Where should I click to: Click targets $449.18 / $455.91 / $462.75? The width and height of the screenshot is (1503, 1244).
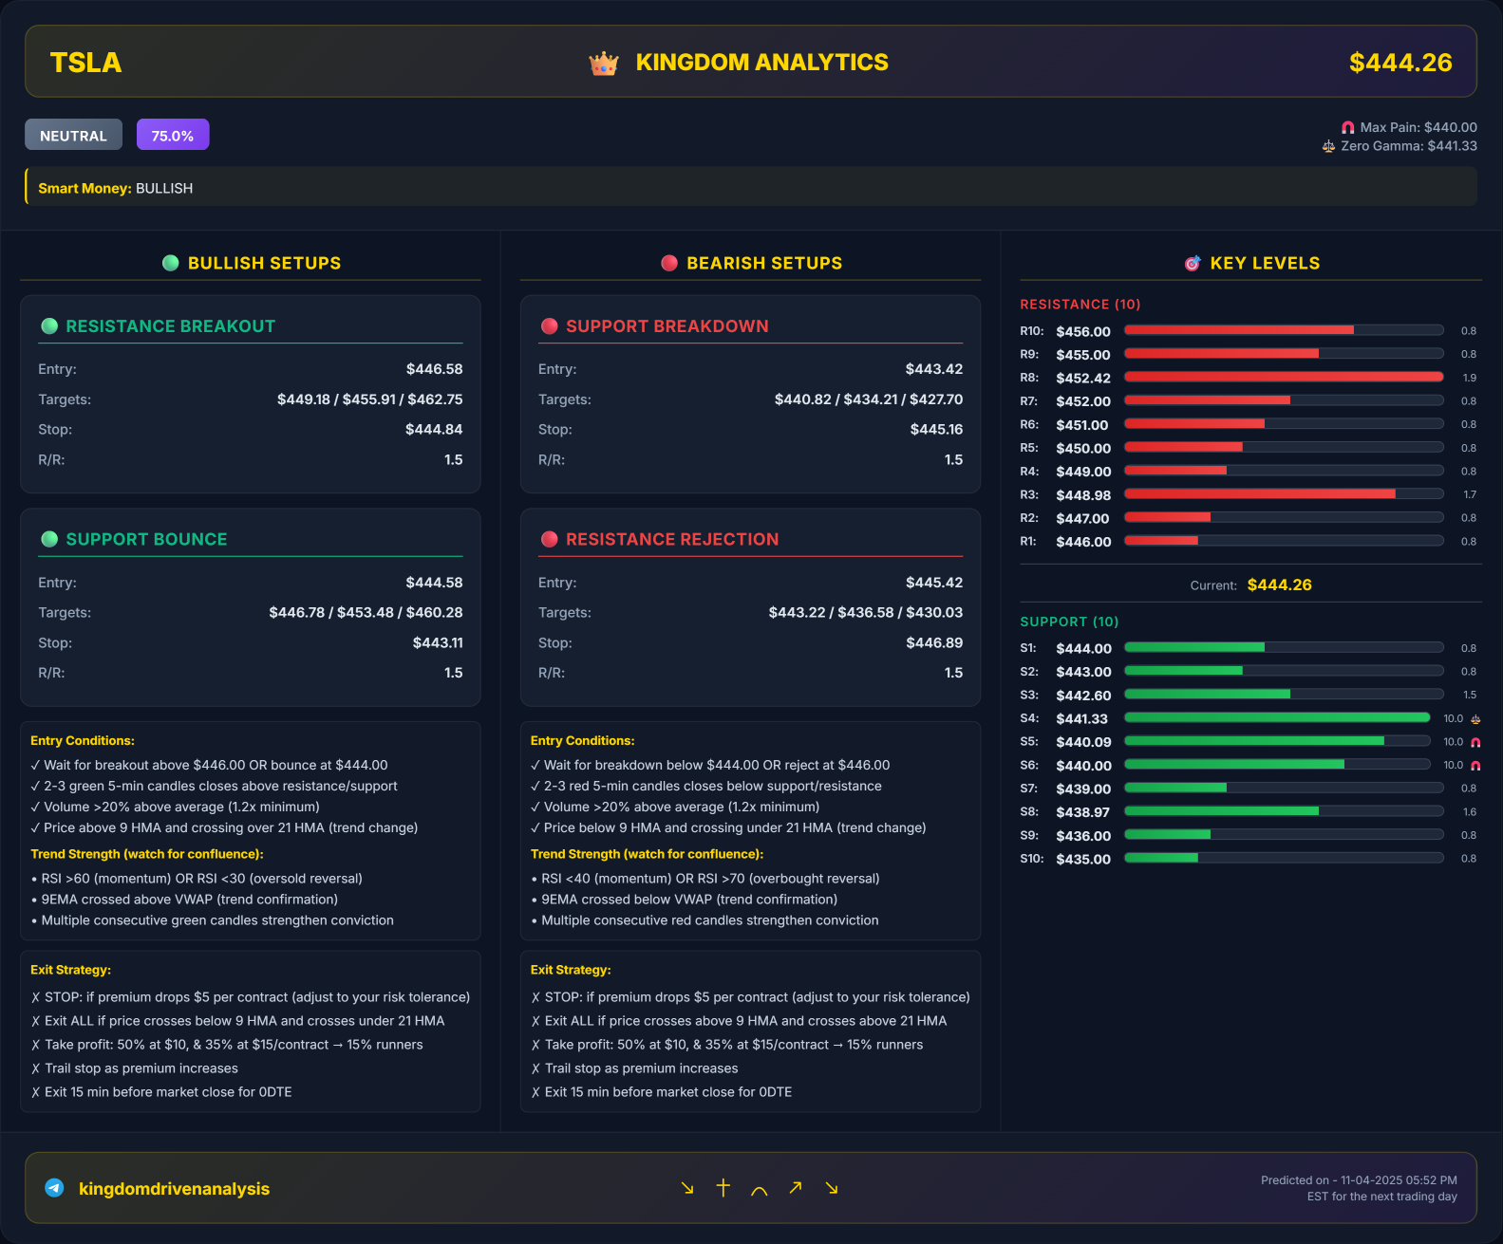(x=370, y=399)
